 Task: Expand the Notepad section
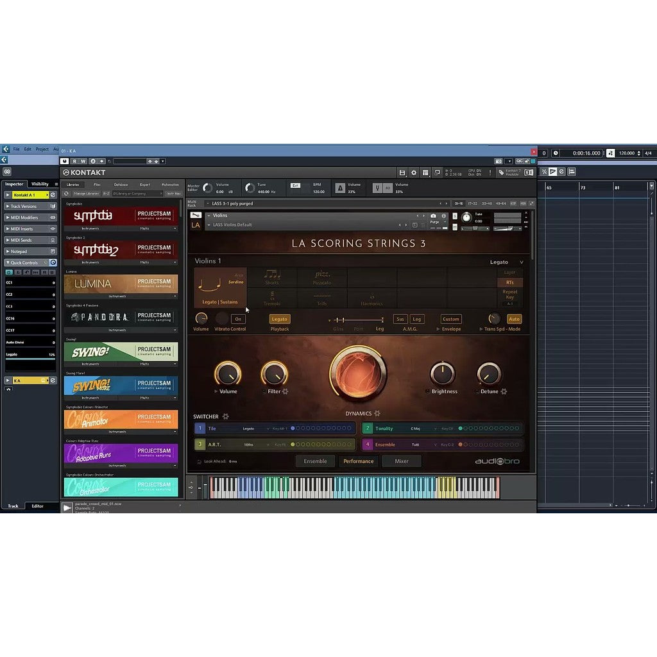[x=30, y=252]
